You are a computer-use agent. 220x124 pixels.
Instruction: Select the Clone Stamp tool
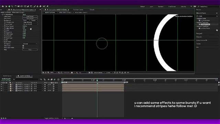point(37,7)
